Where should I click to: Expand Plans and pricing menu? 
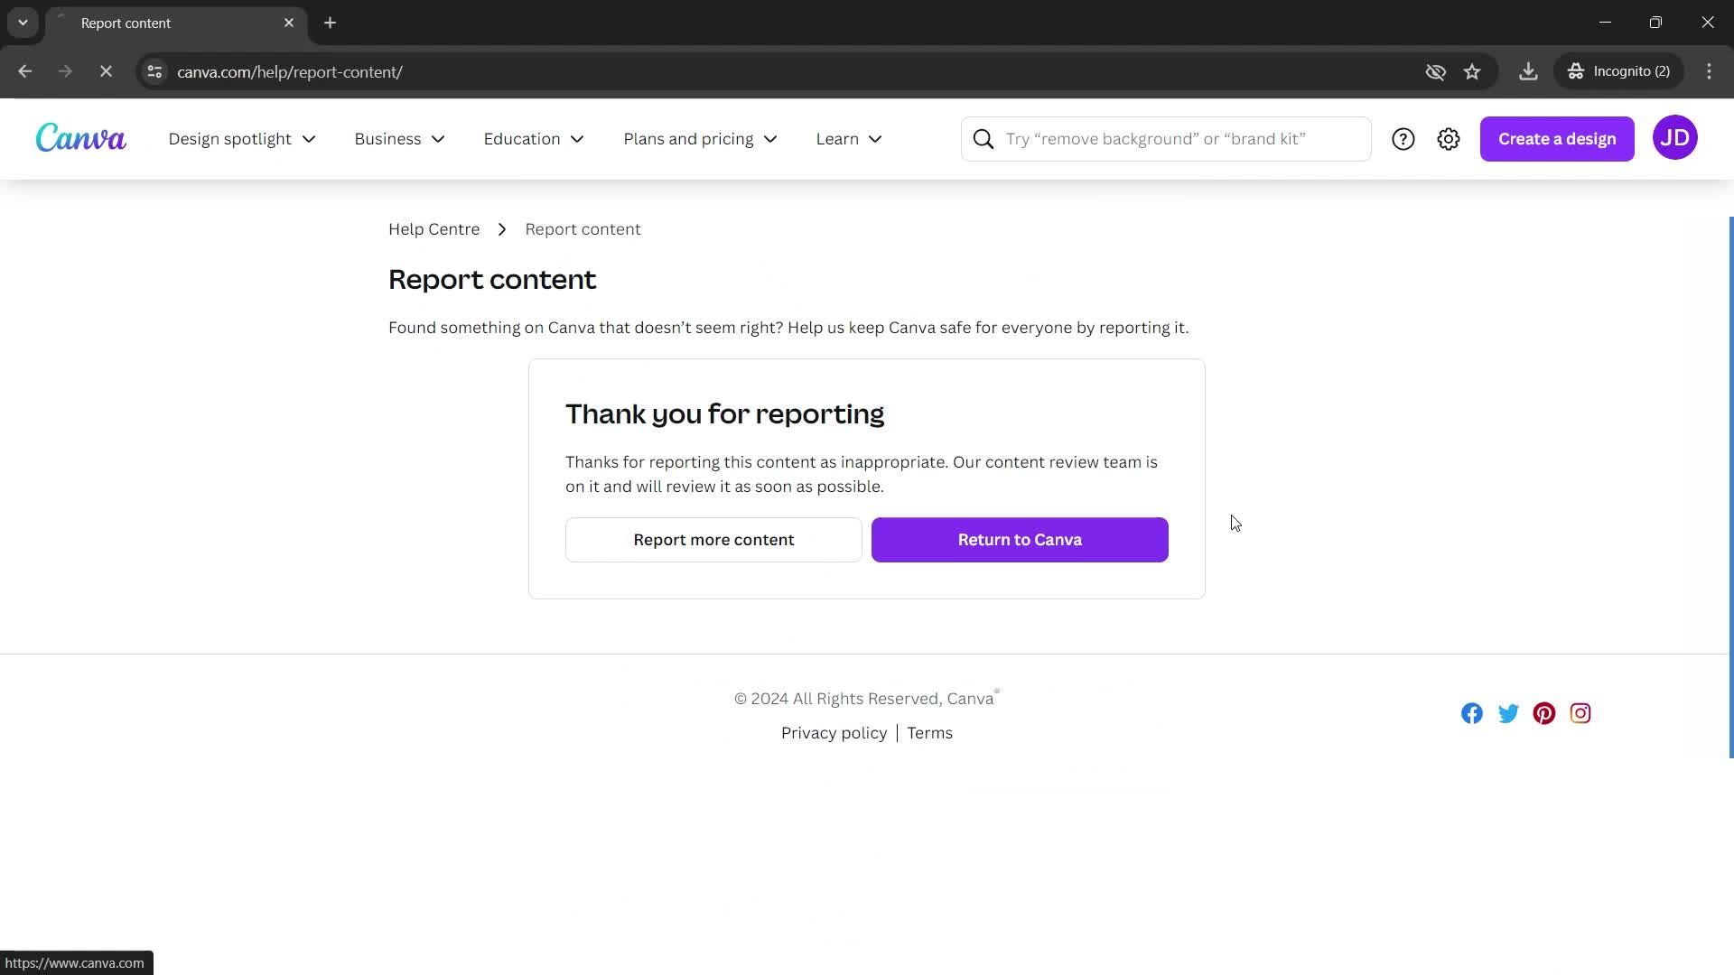[x=700, y=139]
